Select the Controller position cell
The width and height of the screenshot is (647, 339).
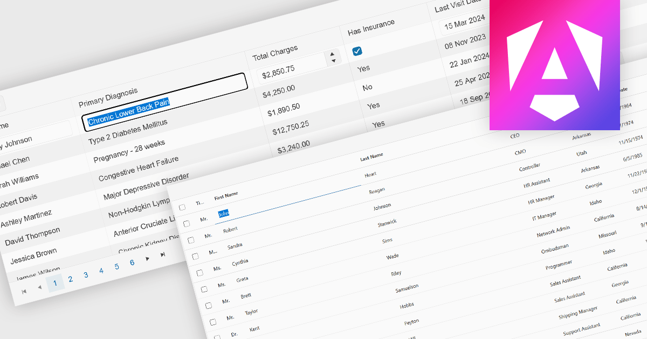(529, 168)
